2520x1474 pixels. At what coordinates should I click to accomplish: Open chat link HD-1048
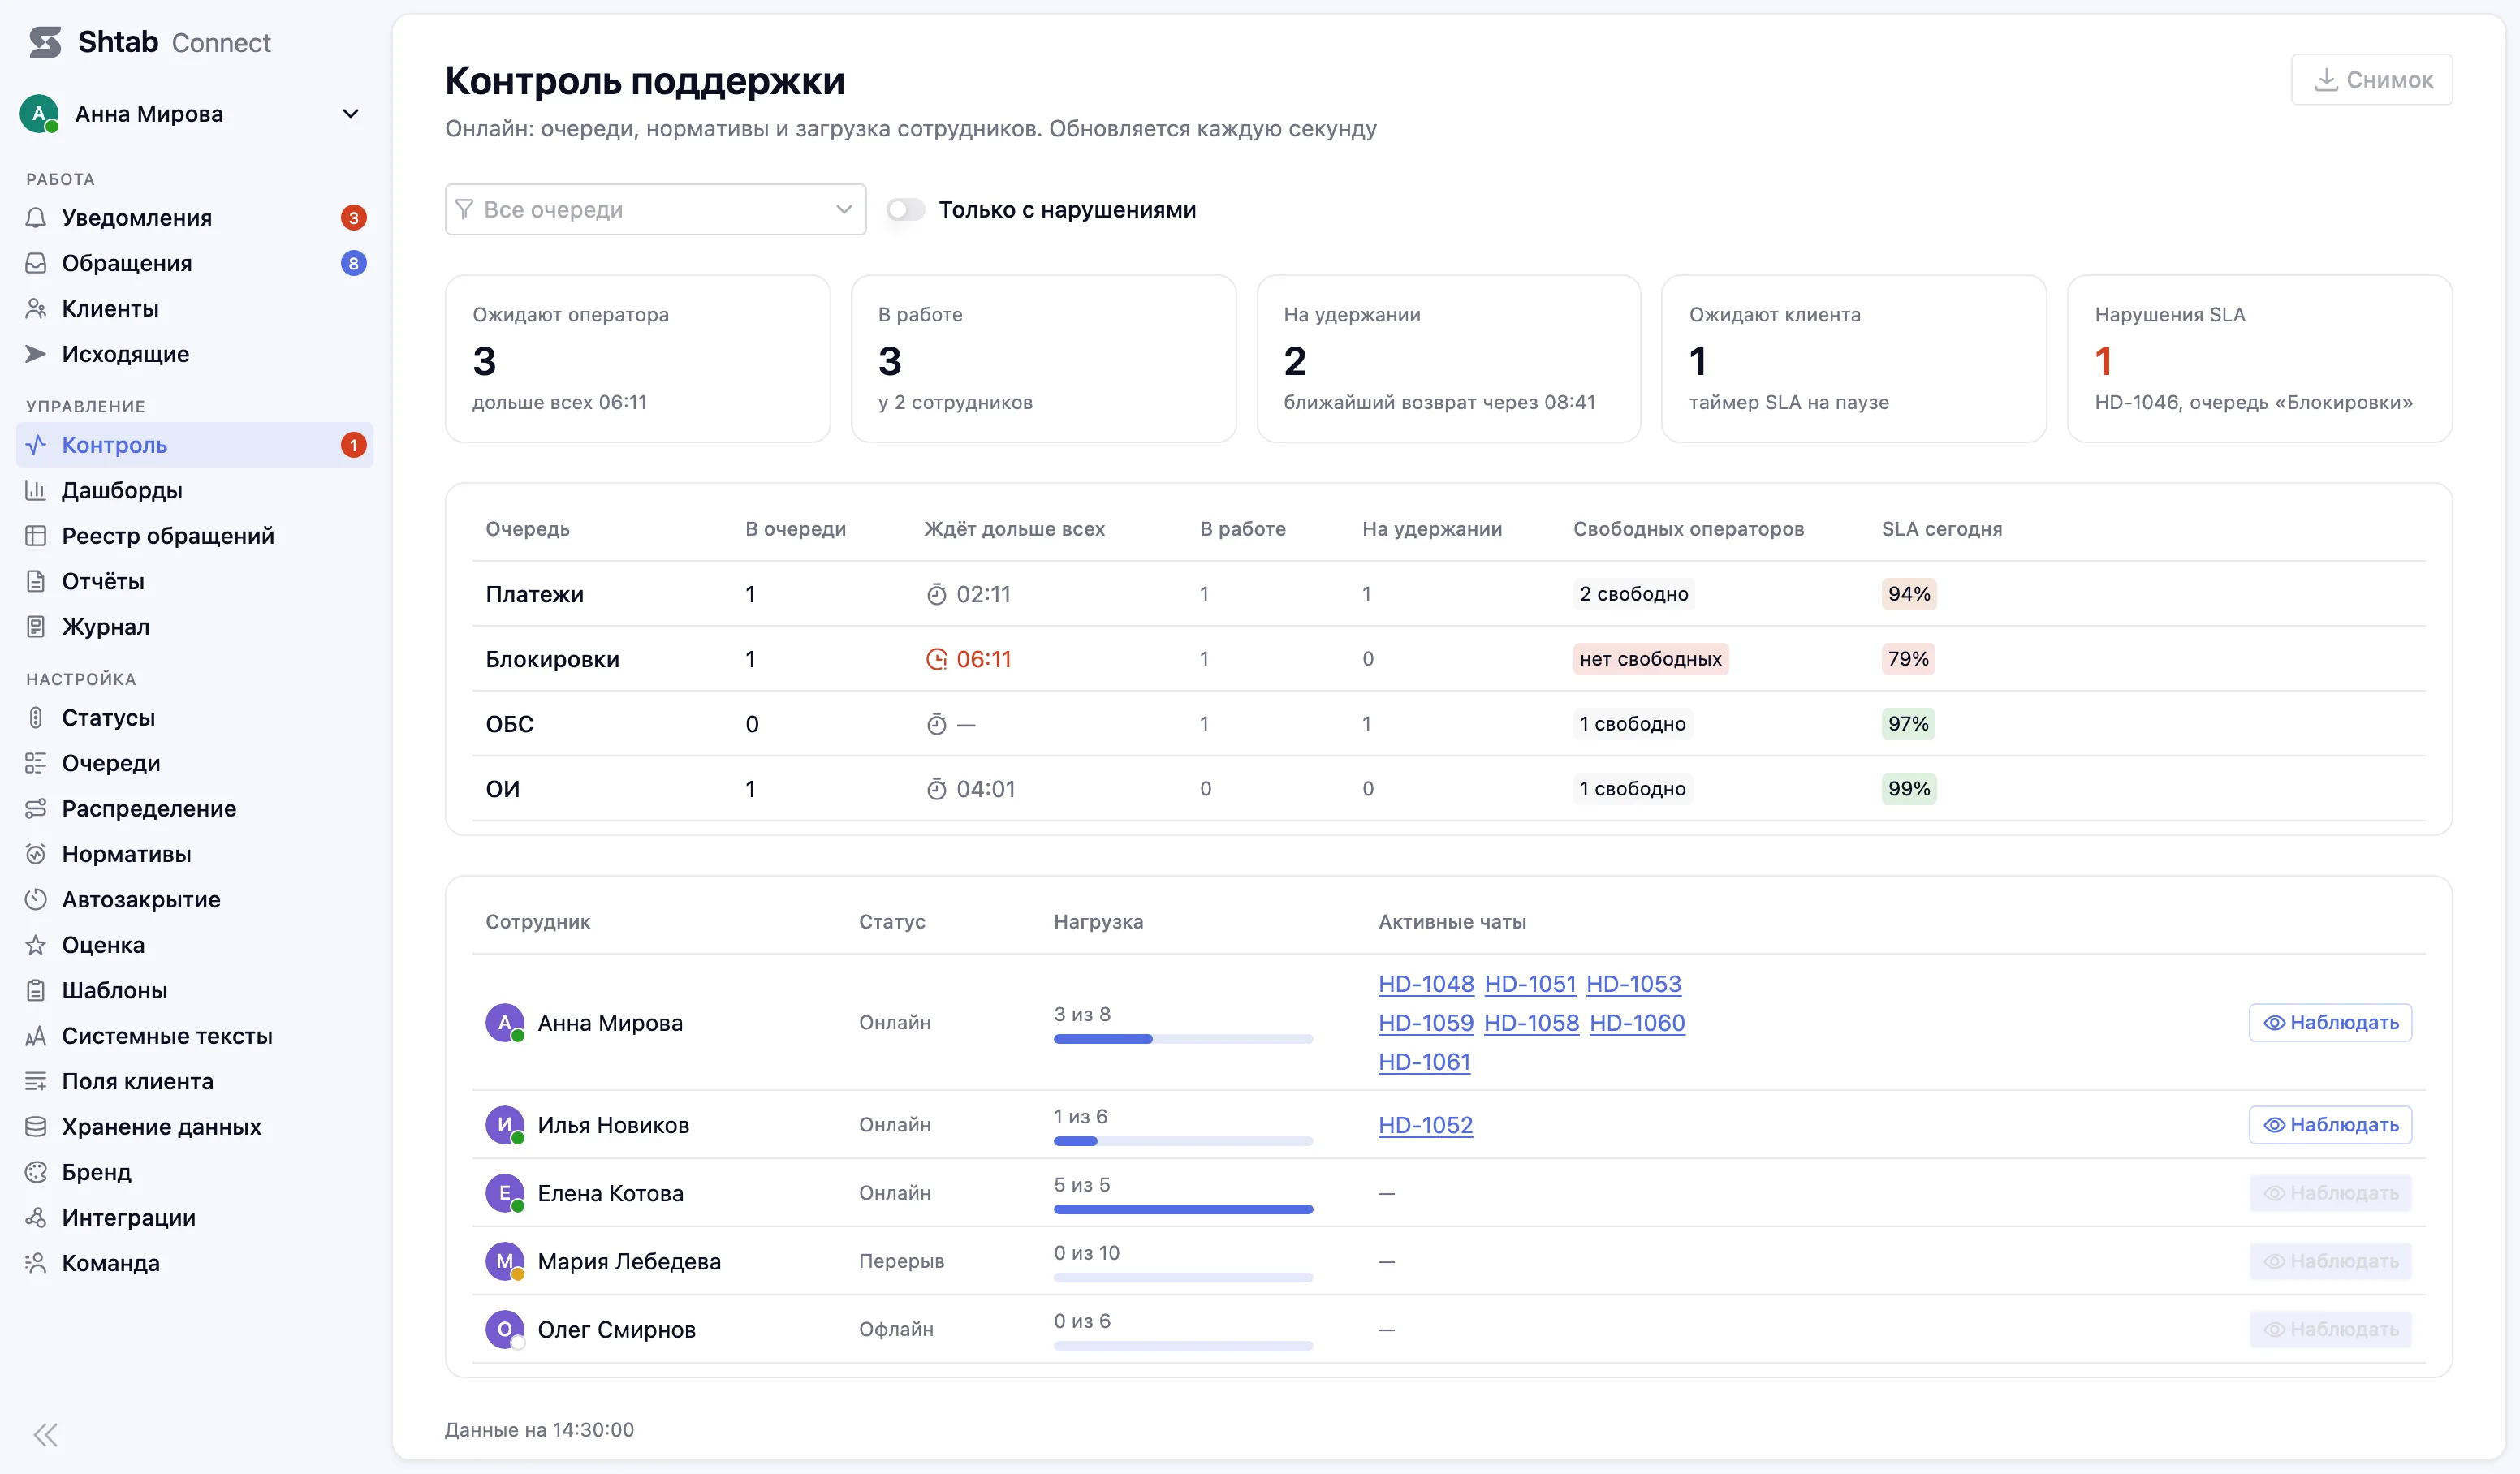(1426, 984)
